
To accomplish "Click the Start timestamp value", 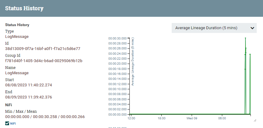I will [x=28, y=85].
